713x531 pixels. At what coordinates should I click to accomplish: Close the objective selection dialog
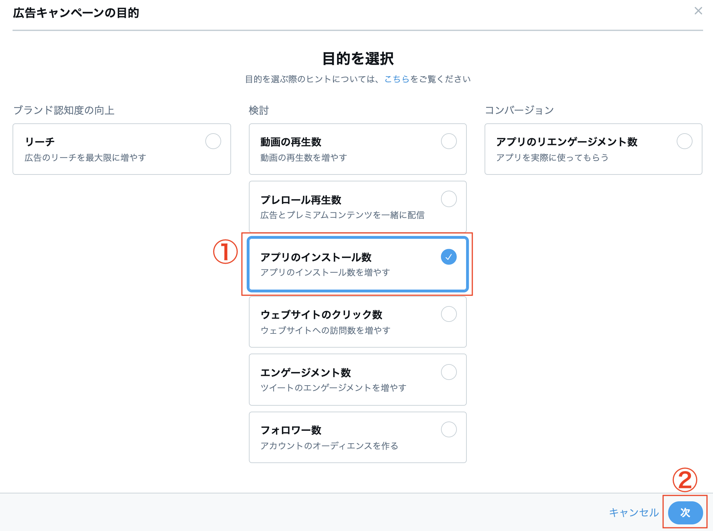pos(698,11)
